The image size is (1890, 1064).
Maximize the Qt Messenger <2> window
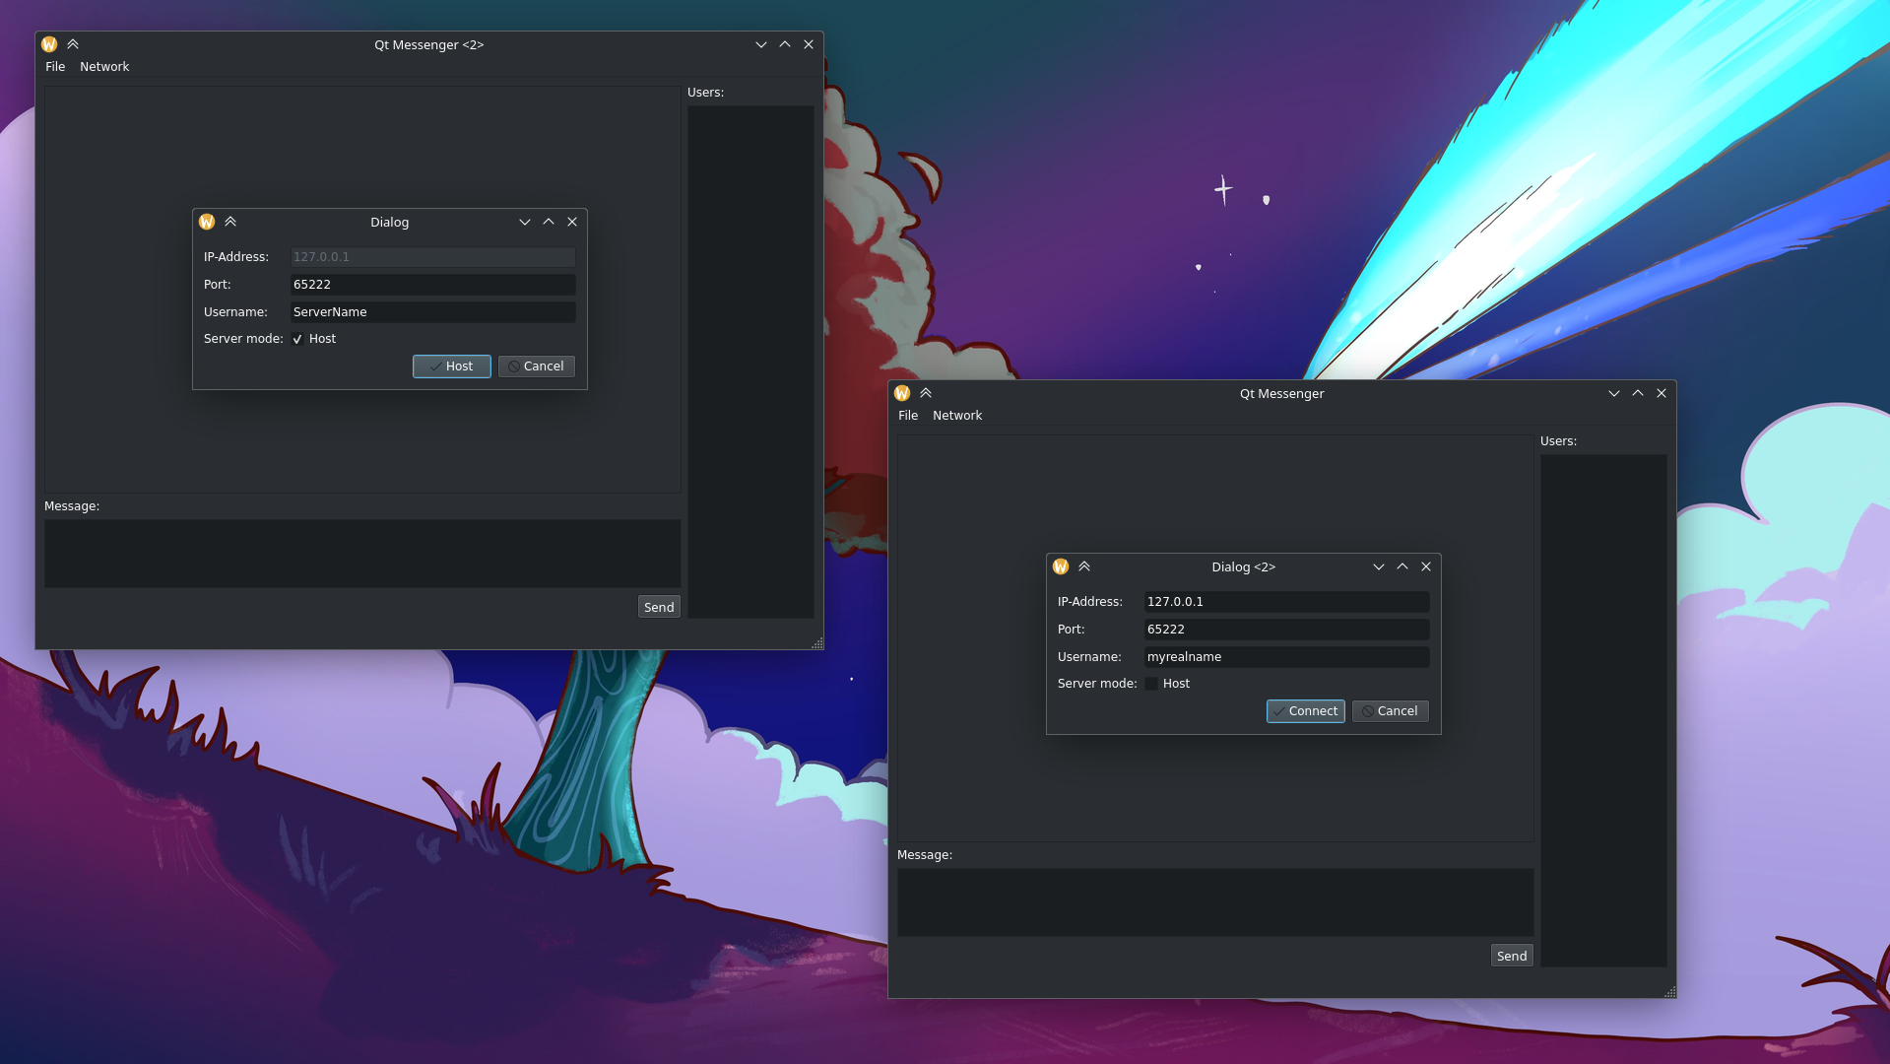point(785,44)
